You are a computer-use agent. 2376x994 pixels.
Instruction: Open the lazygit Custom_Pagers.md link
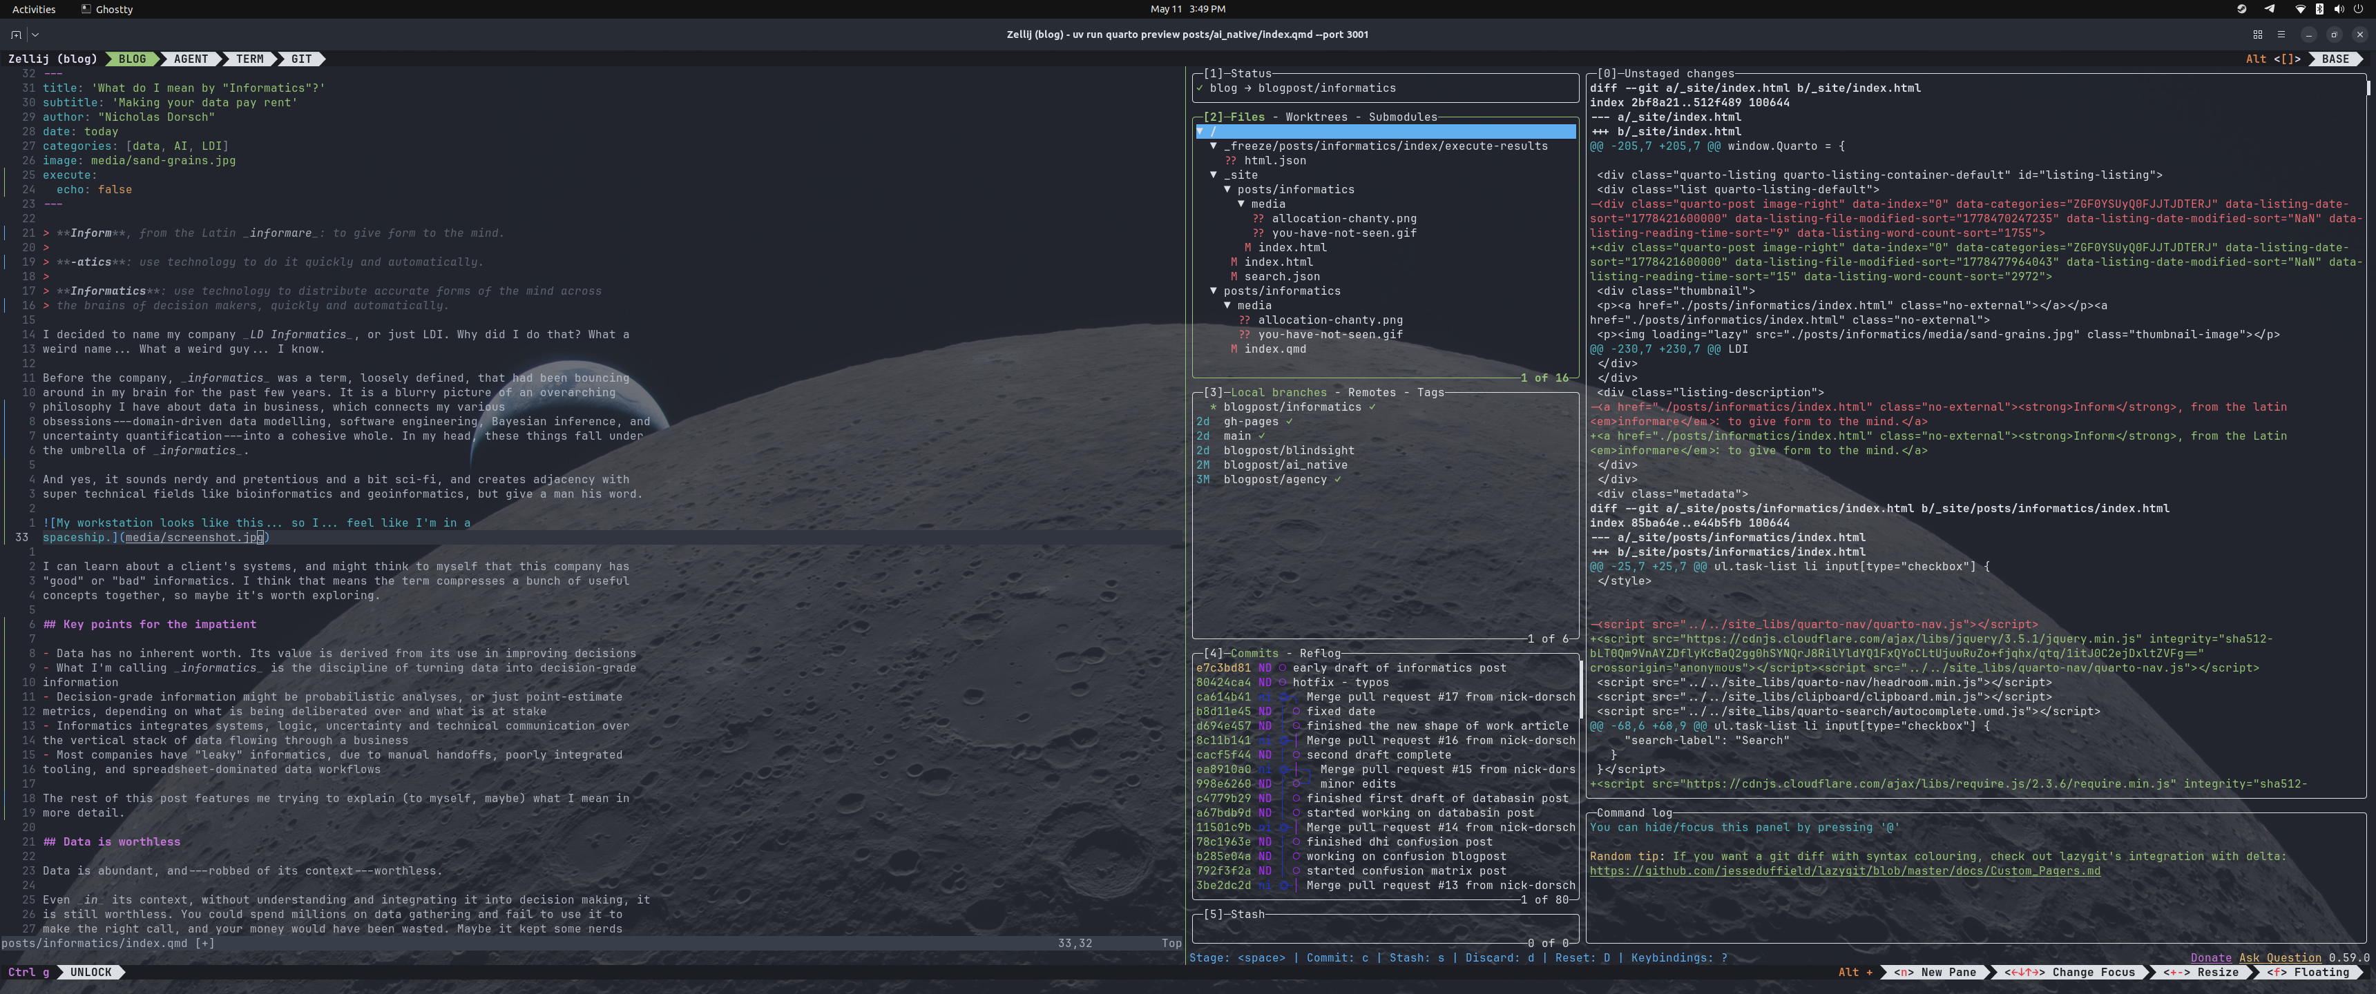pyautogui.click(x=1845, y=871)
